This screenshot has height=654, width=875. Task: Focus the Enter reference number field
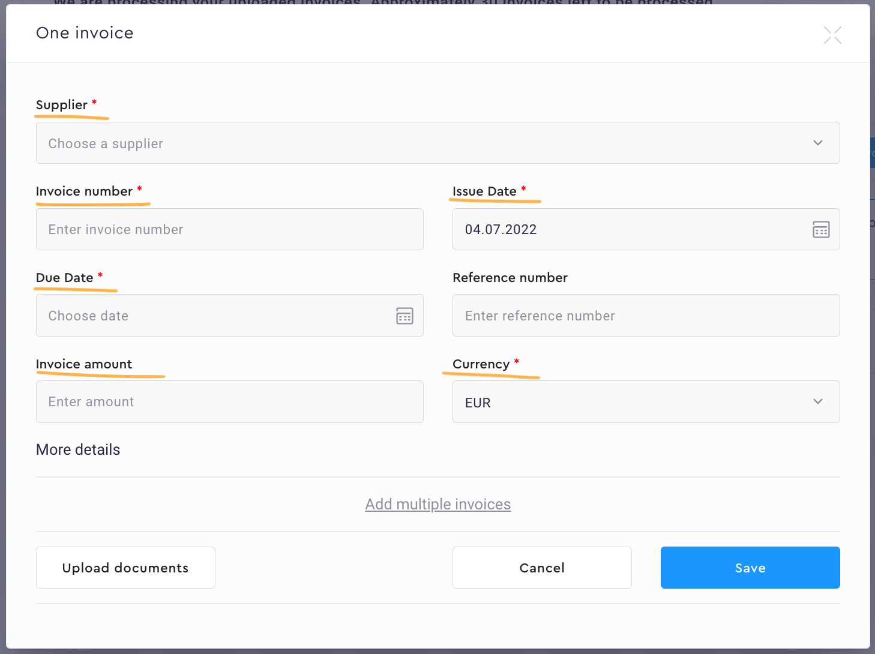point(646,316)
